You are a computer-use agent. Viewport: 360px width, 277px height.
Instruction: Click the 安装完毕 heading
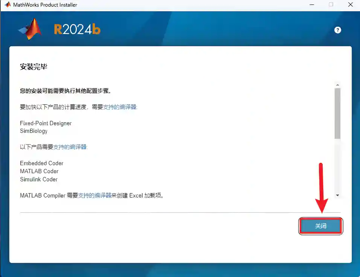34,67
